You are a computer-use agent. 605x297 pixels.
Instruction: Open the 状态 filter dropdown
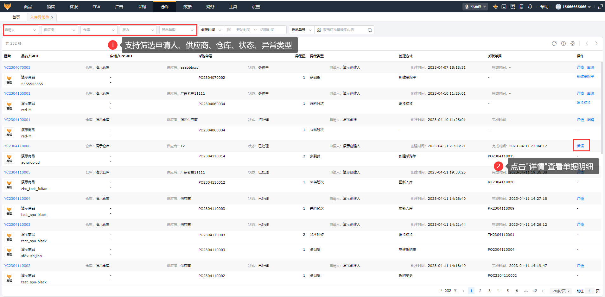(x=138, y=30)
